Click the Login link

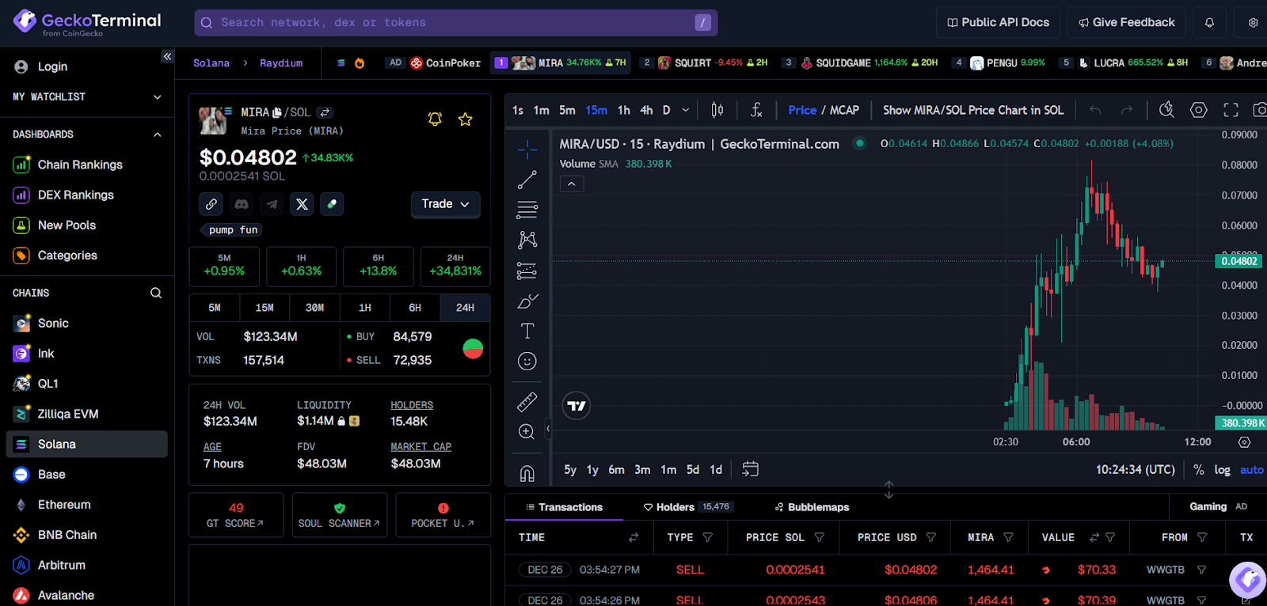tap(52, 66)
